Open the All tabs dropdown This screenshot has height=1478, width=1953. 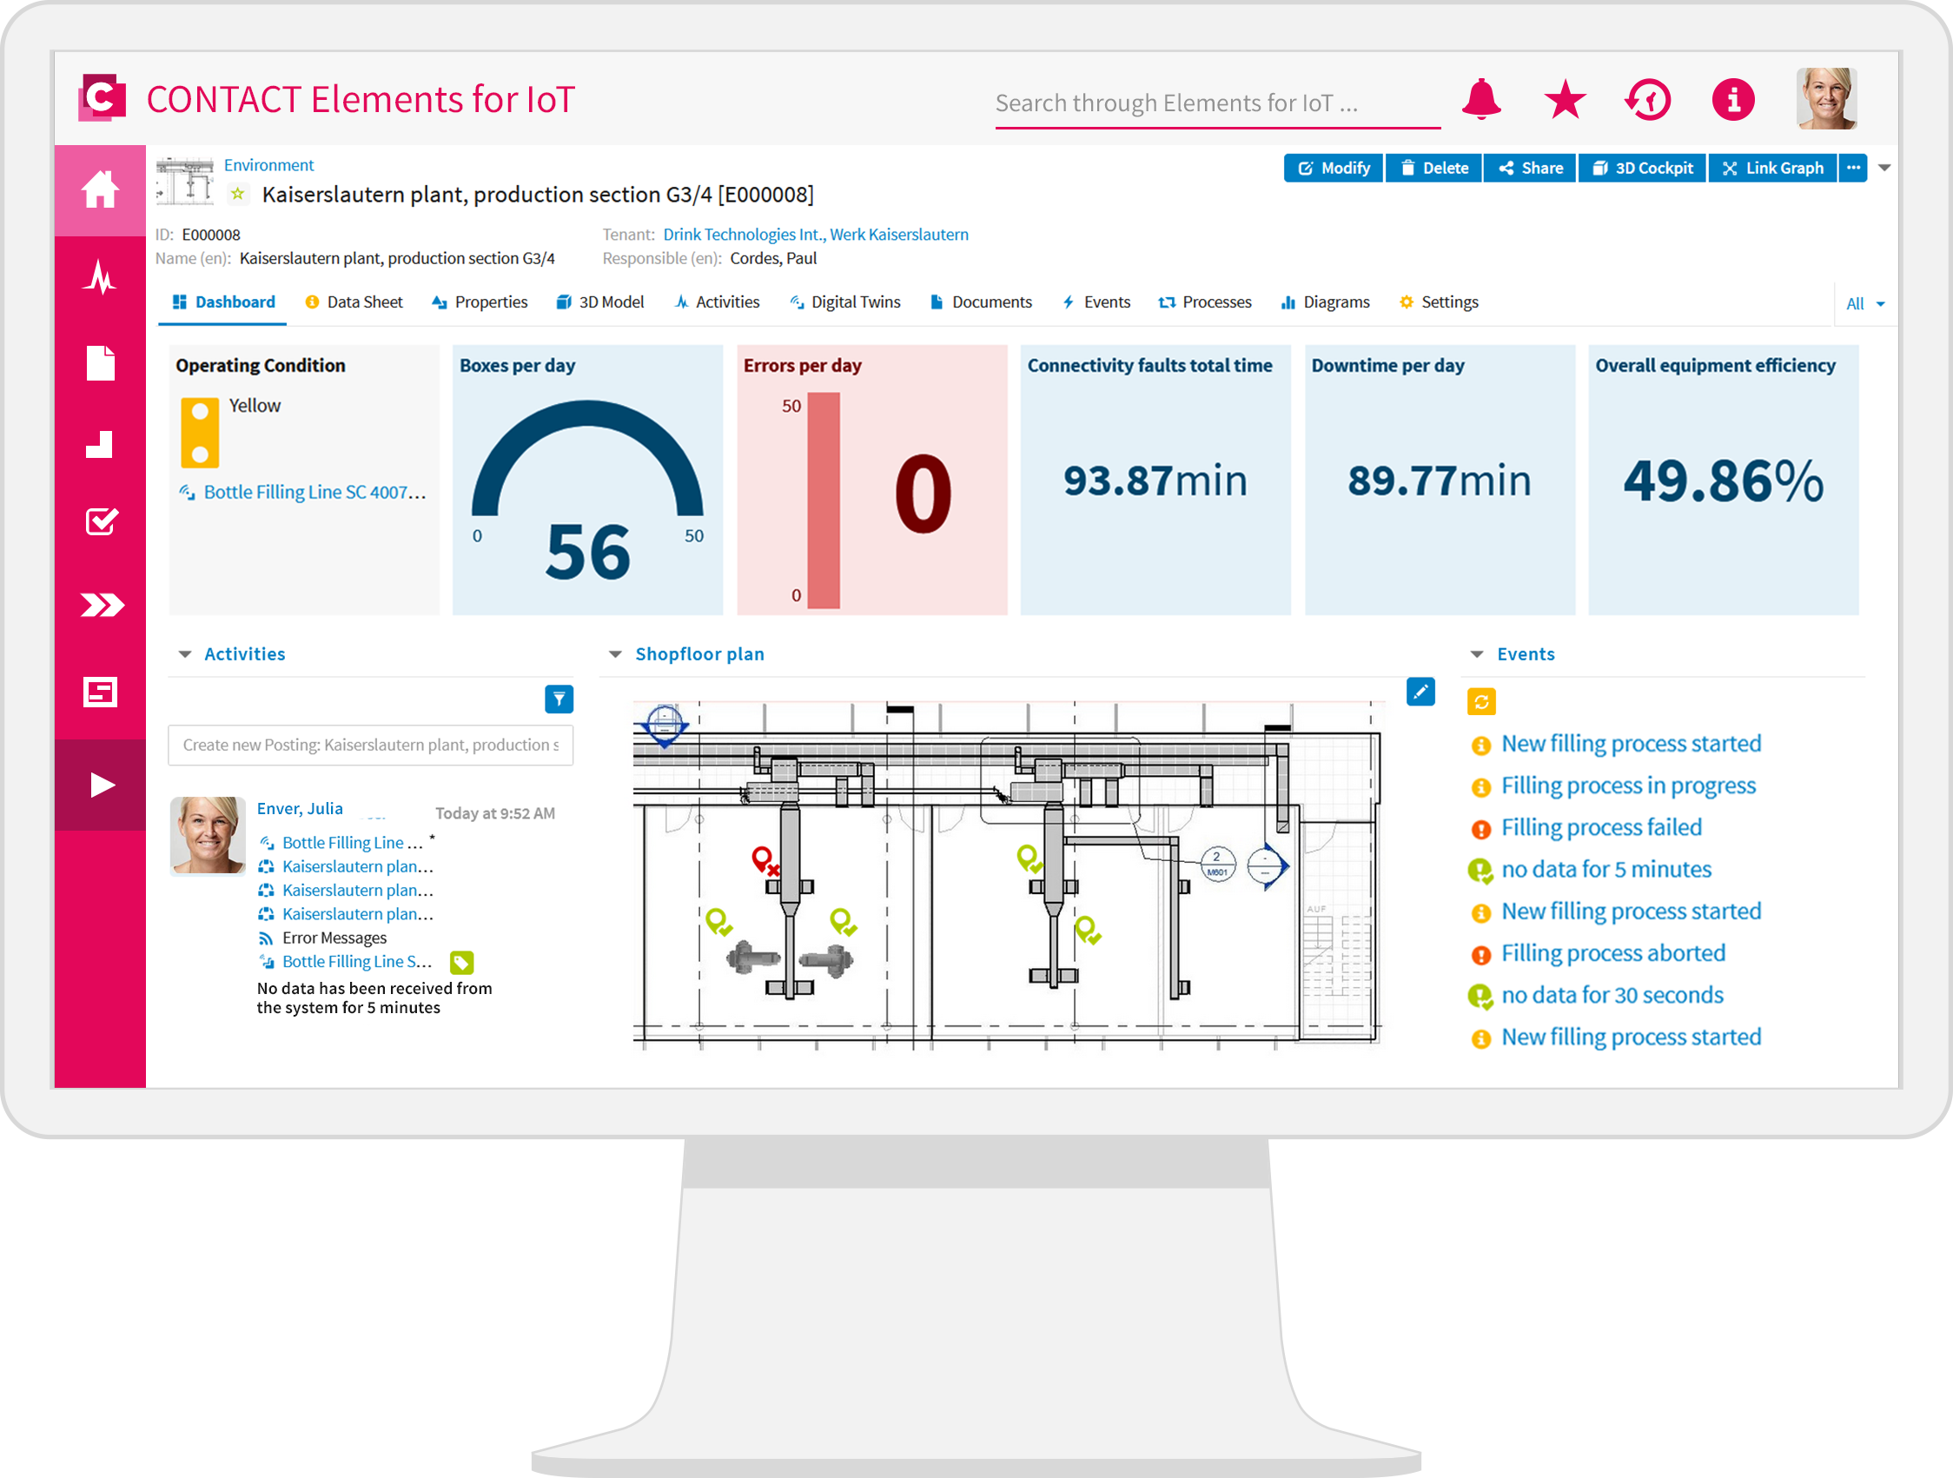[x=1864, y=303]
